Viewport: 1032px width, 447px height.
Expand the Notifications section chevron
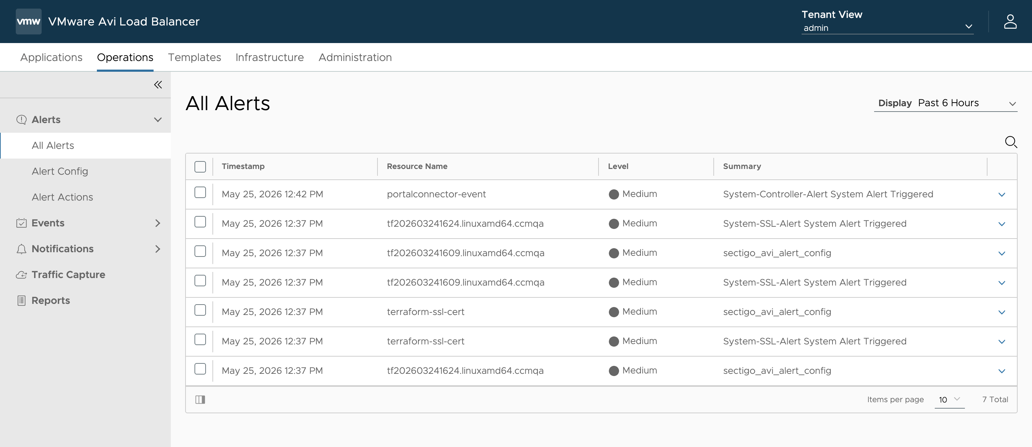click(x=158, y=249)
